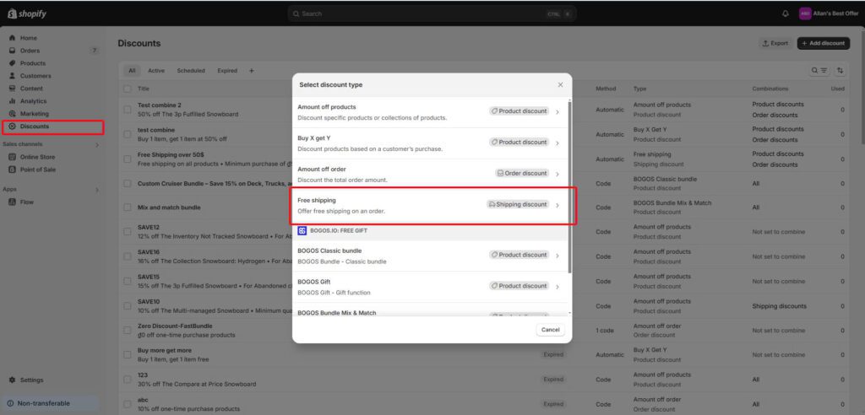The image size is (865, 415).
Task: Select the Scheduled tab
Action: (191, 71)
